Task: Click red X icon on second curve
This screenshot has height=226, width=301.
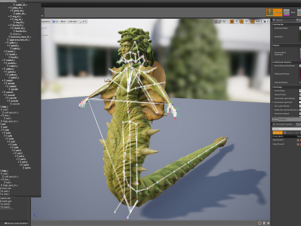Action: (x=298, y=144)
